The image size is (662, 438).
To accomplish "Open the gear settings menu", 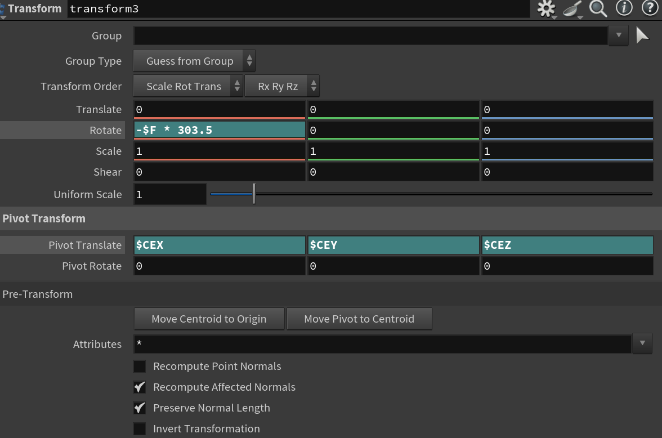I will 546,8.
